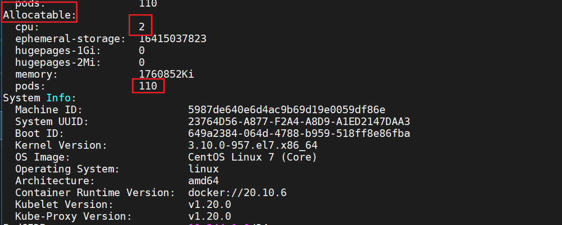The height and width of the screenshot is (225, 562).
Task: Select the Machine ID value
Action: point(287,110)
